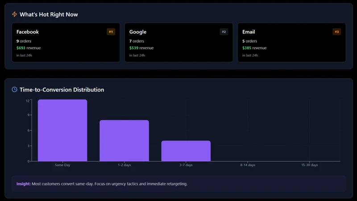Click the $385 revenue value
The height and width of the screenshot is (201, 357).
pos(247,48)
